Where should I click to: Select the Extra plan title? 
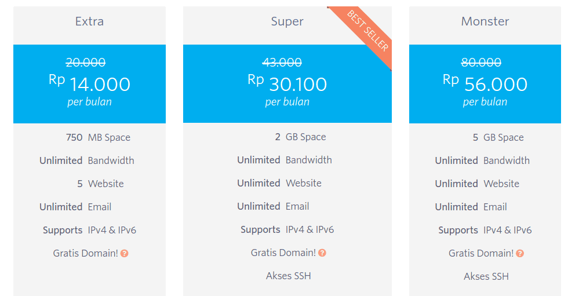click(89, 21)
